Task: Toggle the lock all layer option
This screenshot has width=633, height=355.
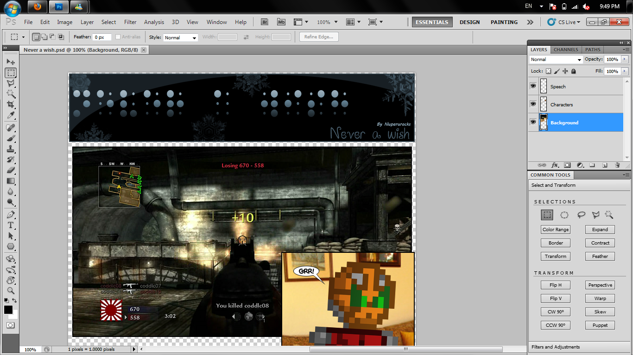Action: click(573, 71)
